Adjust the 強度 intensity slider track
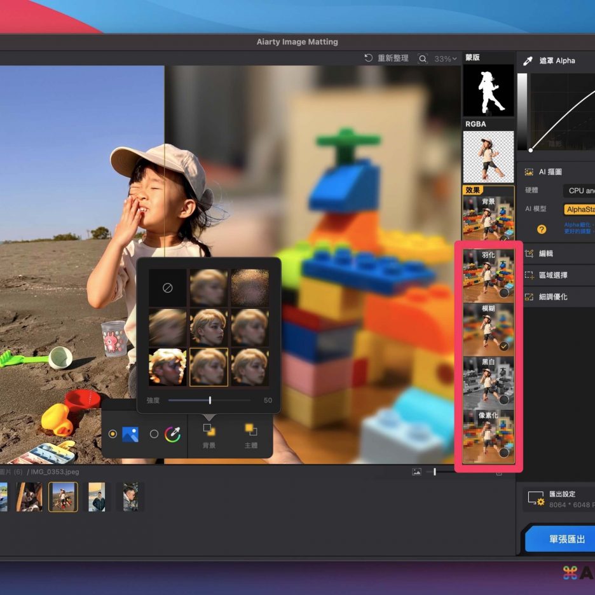The image size is (595, 595). (210, 400)
